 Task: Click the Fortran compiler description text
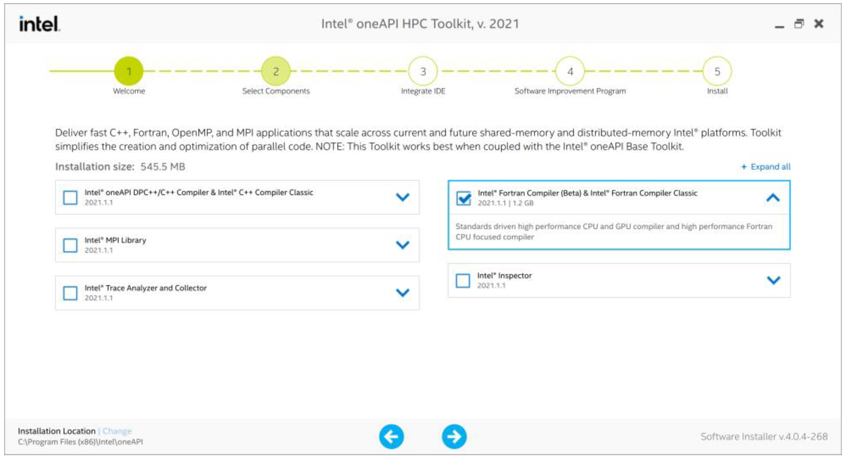(614, 232)
